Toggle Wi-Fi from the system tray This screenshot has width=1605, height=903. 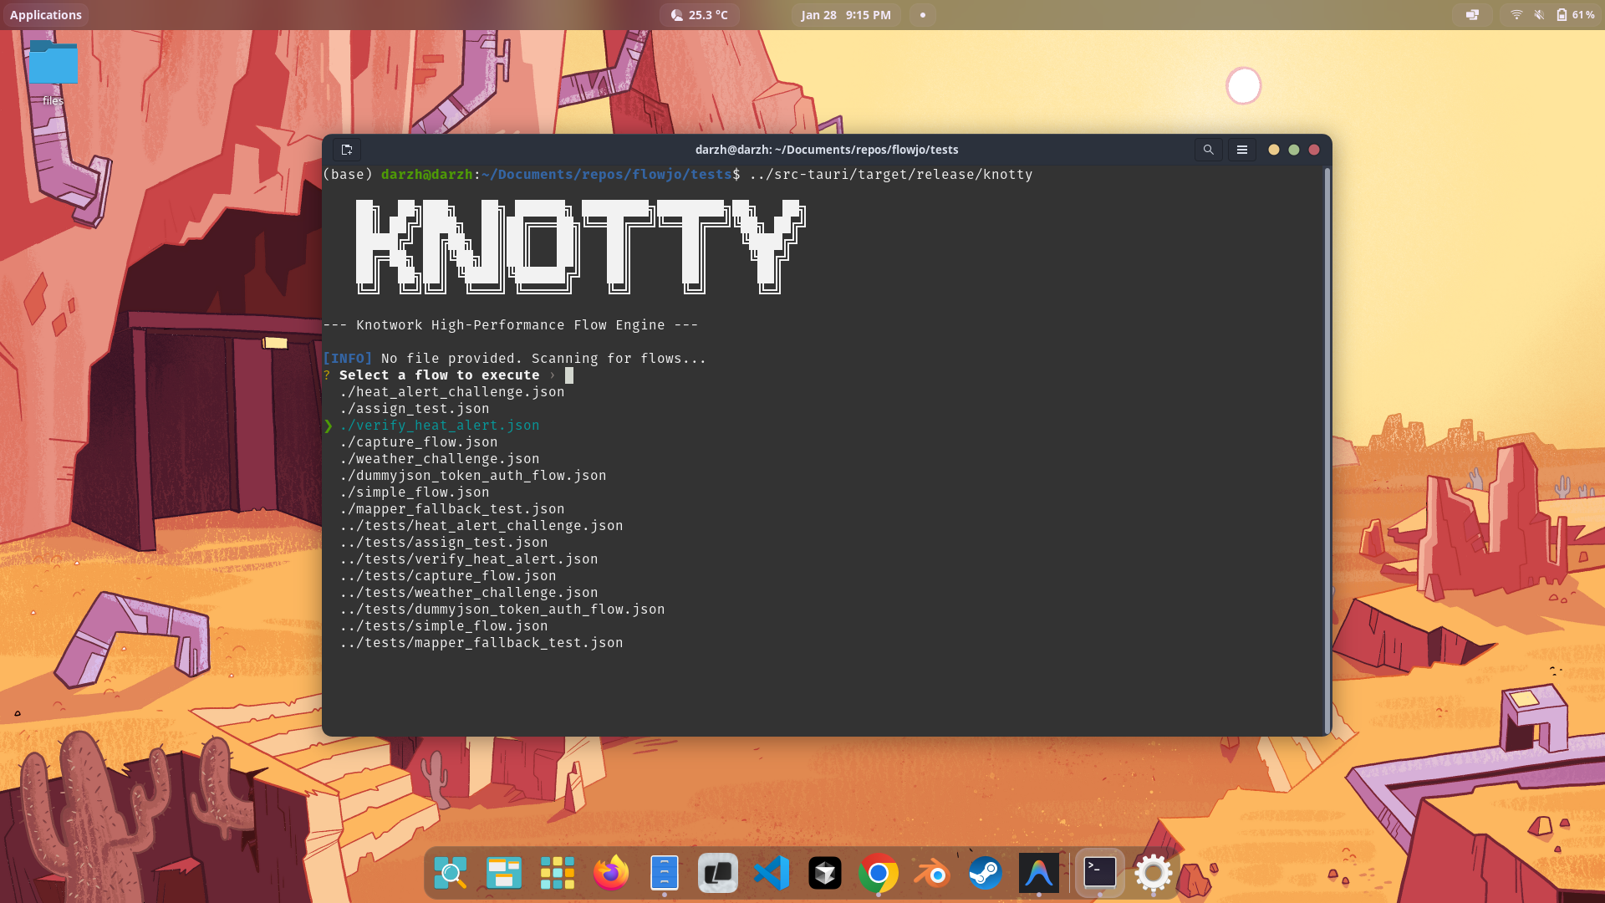1516,14
